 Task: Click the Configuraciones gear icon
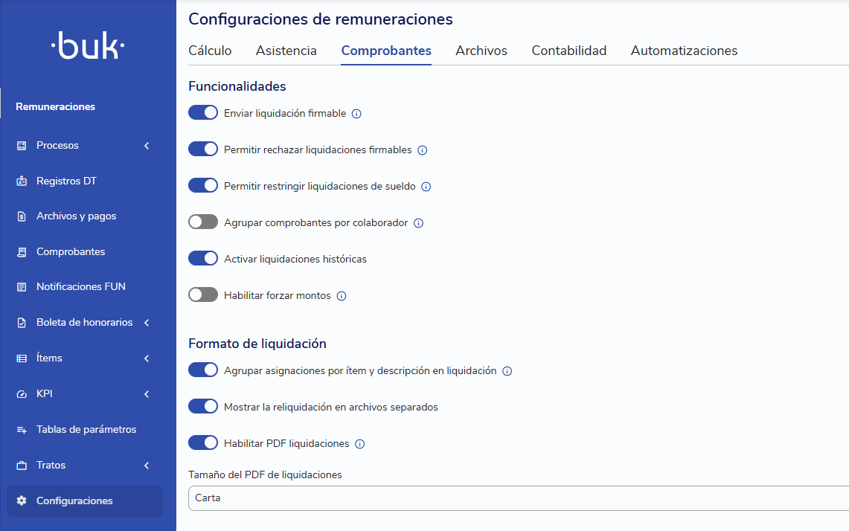pos(22,501)
